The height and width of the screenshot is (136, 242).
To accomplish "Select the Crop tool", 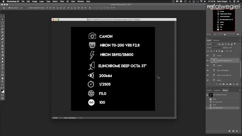I will (x=2, y=32).
